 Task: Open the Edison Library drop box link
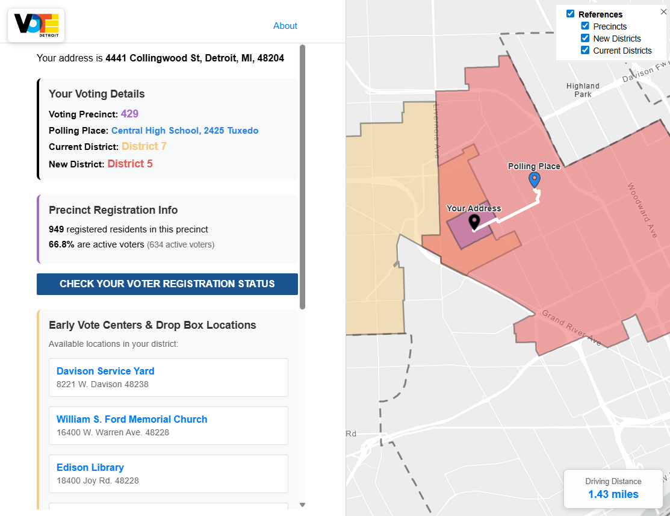90,467
